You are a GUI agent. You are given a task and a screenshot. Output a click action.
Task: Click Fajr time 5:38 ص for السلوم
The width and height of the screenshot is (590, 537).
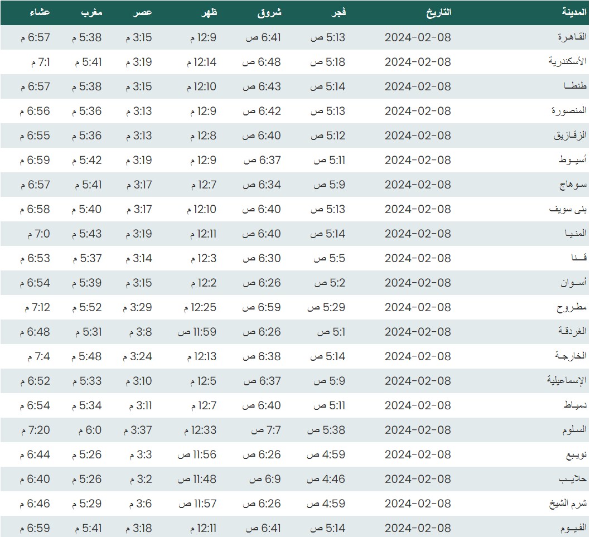point(326,430)
